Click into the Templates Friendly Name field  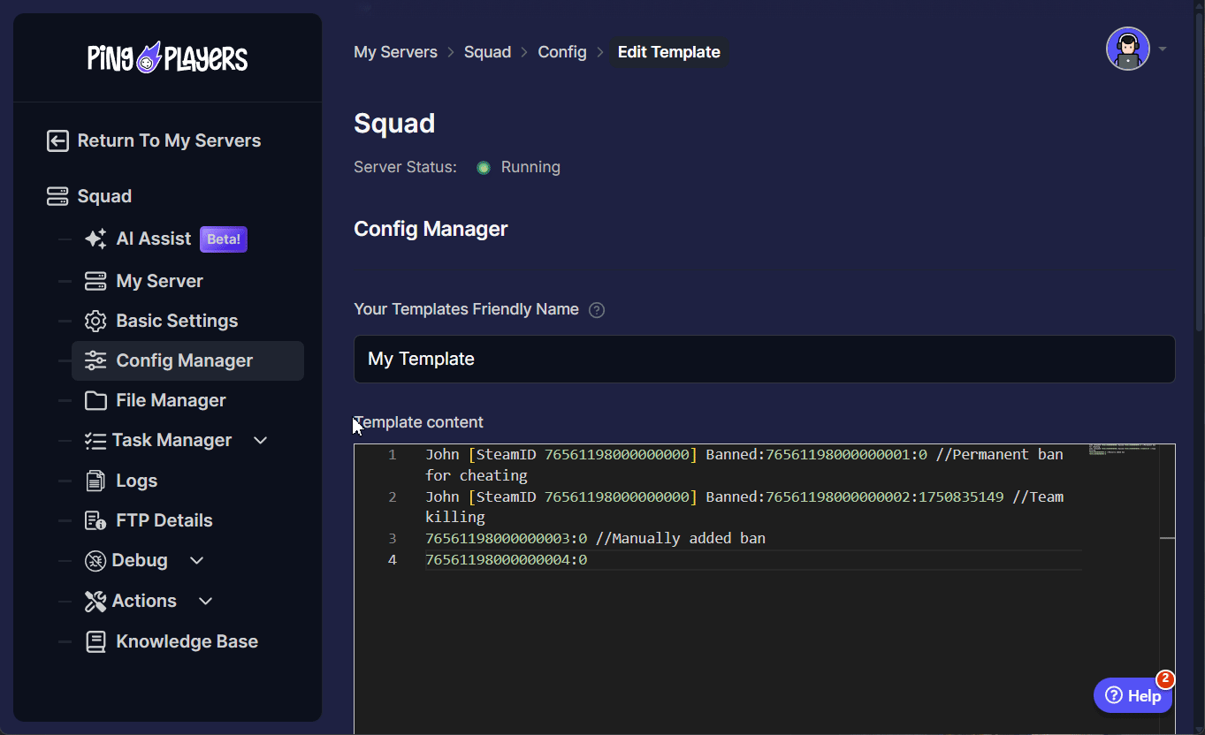point(764,359)
